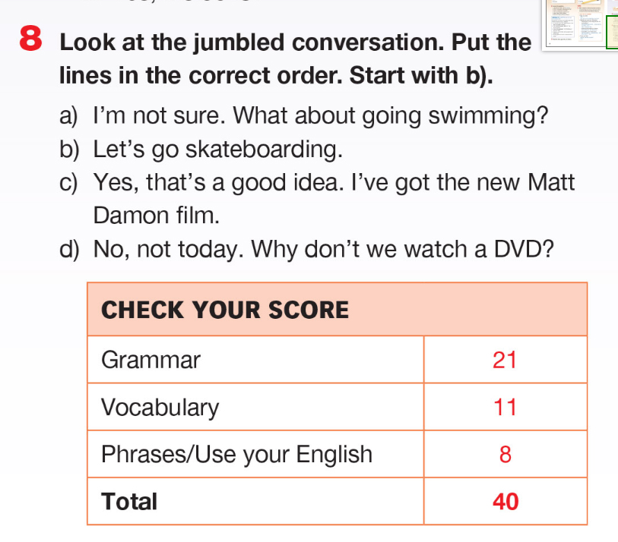Click the page overview thumbnail
Image resolution: width=618 pixels, height=542 pixels.
(x=574, y=23)
